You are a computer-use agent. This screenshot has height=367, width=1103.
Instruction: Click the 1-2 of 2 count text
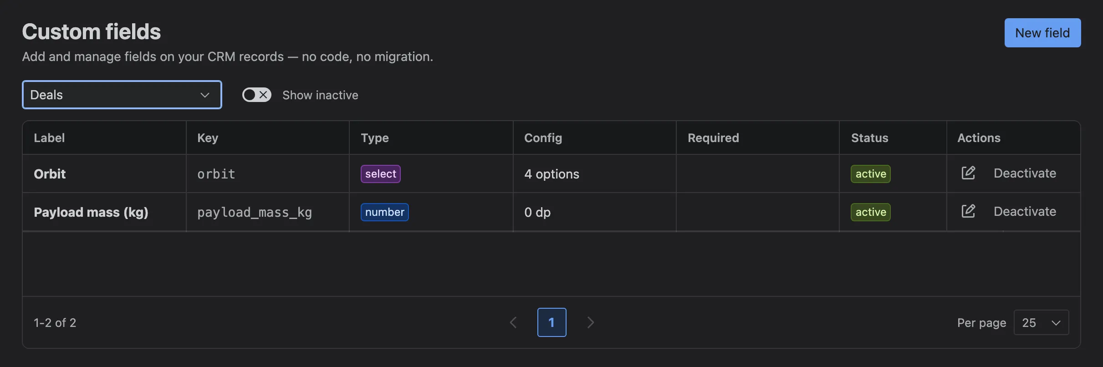[55, 322]
